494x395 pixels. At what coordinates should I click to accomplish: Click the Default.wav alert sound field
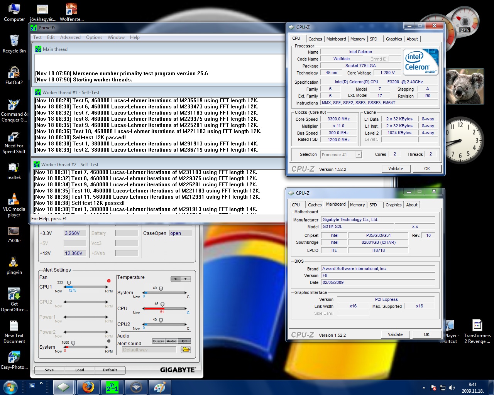click(149, 349)
